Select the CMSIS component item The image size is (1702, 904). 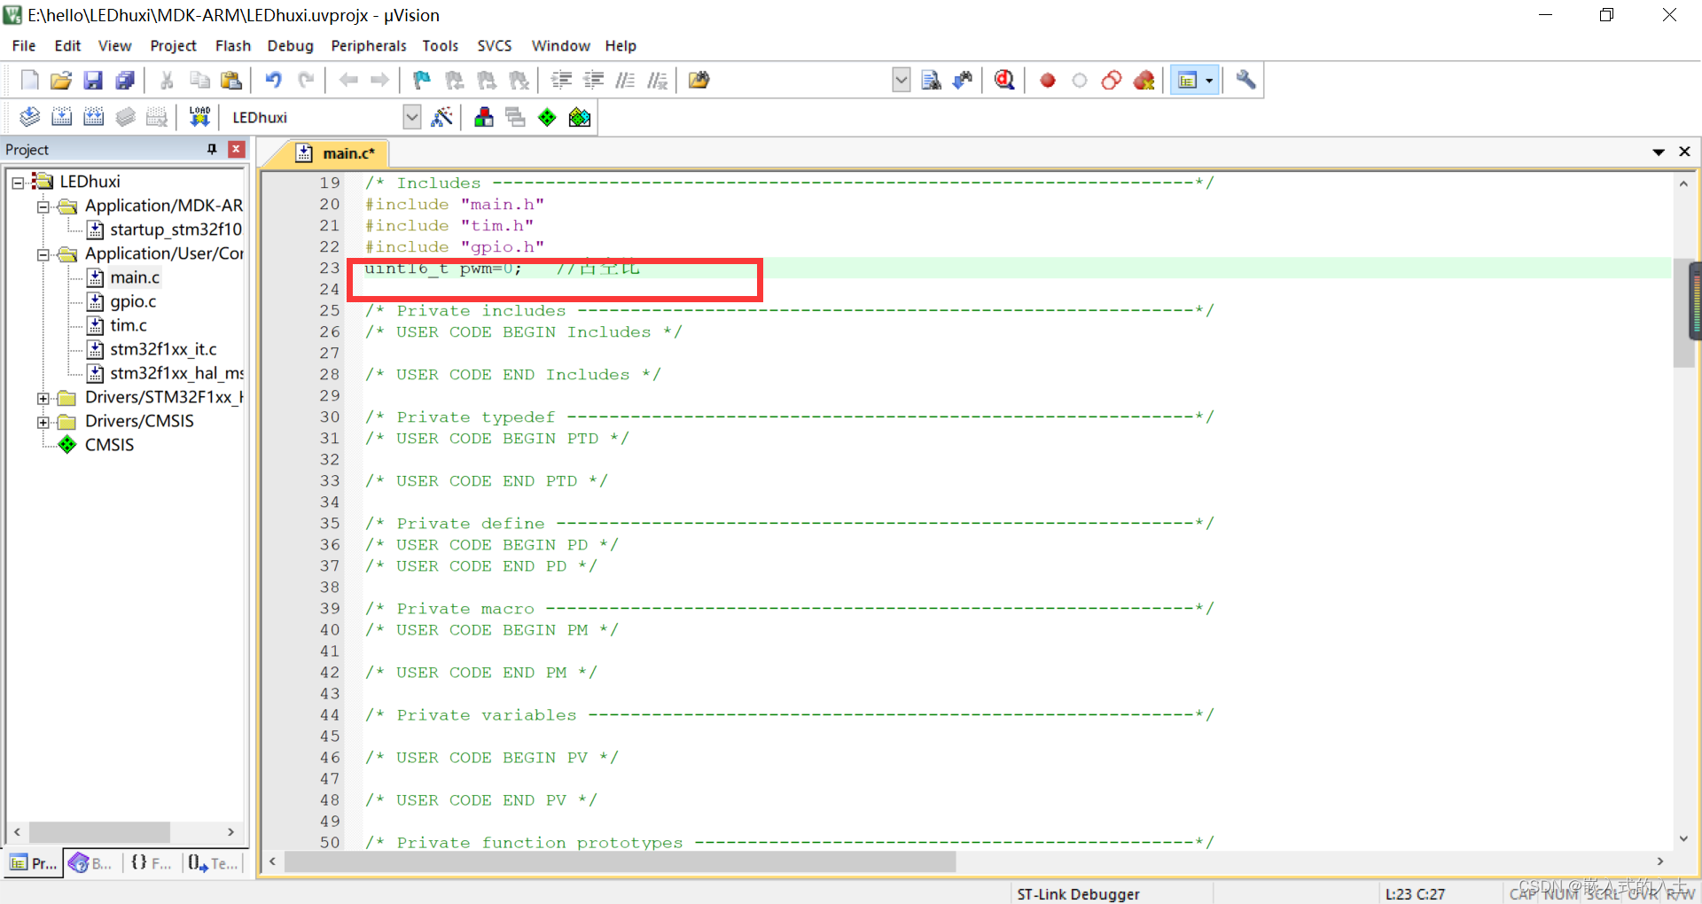(109, 445)
